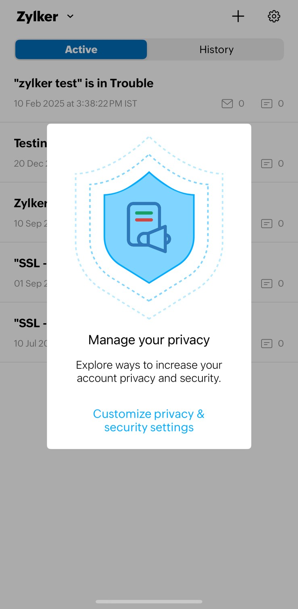This screenshot has height=609, width=298.
Task: Open Customize privacy & security settings link
Action: [x=149, y=420]
